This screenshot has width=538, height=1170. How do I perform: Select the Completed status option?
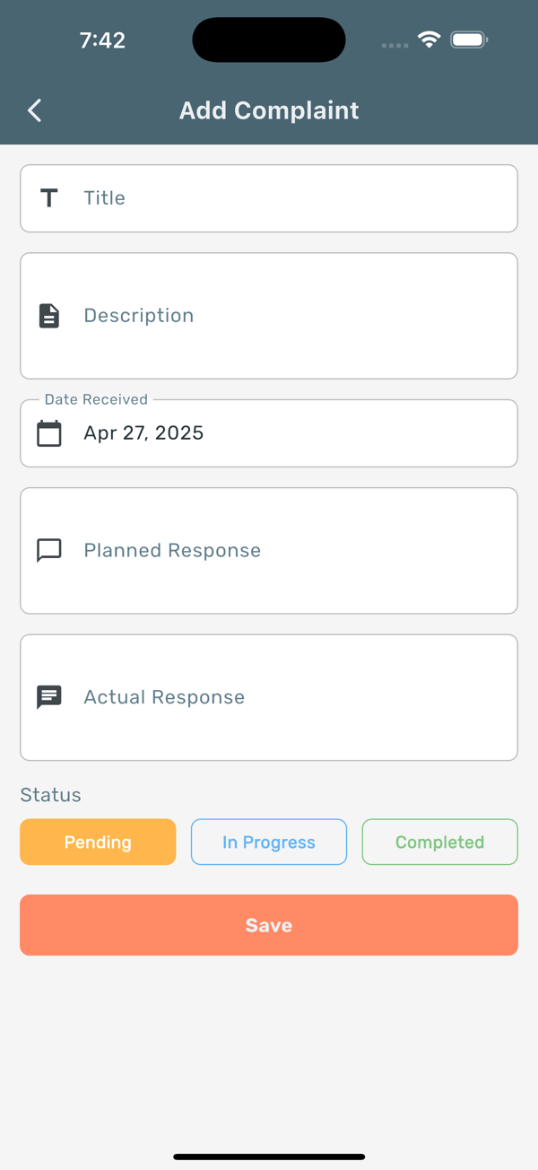pyautogui.click(x=440, y=842)
